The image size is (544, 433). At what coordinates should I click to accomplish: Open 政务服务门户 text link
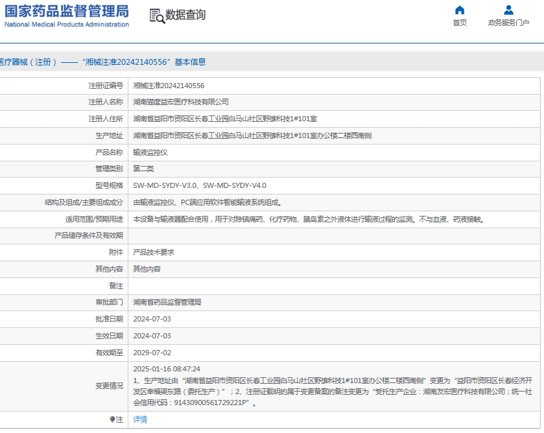click(508, 23)
